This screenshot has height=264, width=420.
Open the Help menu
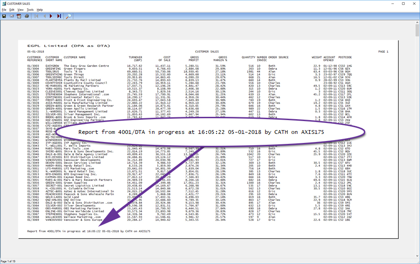(x=39, y=9)
